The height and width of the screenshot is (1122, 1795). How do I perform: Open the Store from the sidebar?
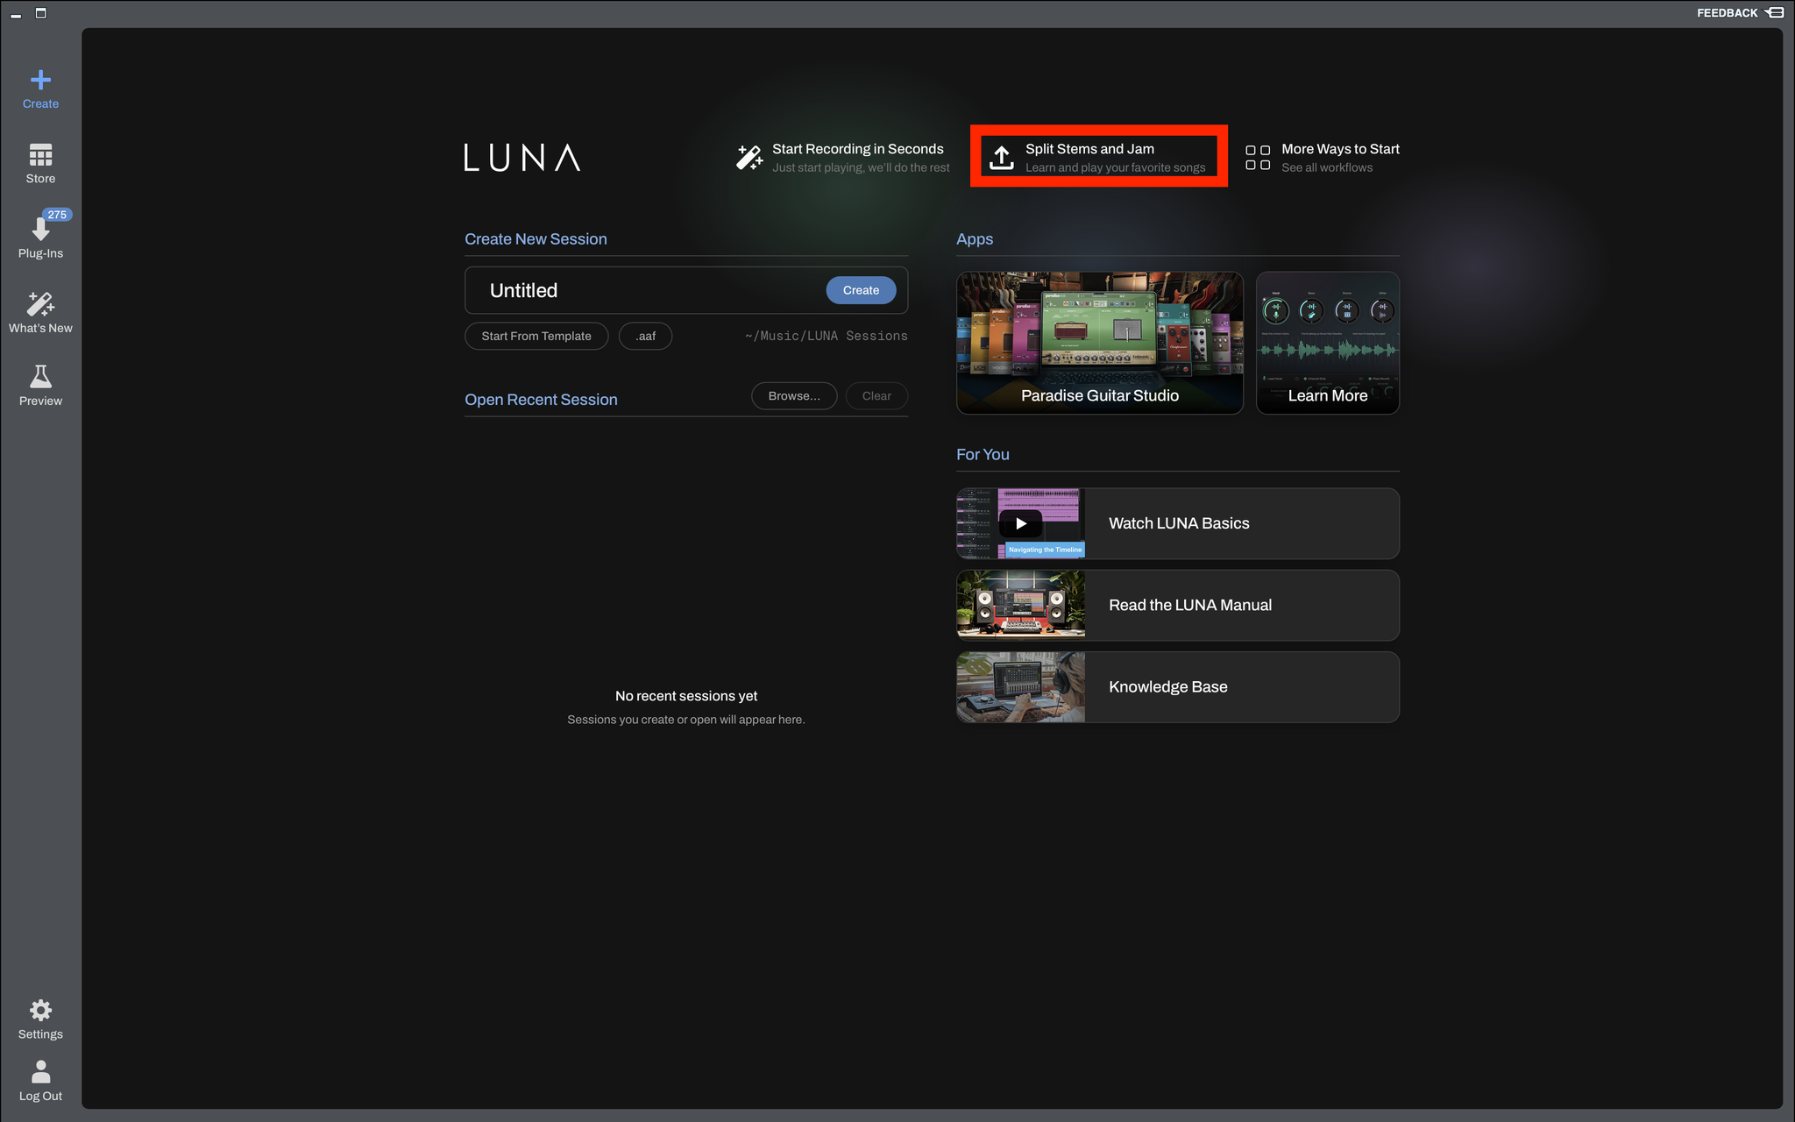pos(40,164)
